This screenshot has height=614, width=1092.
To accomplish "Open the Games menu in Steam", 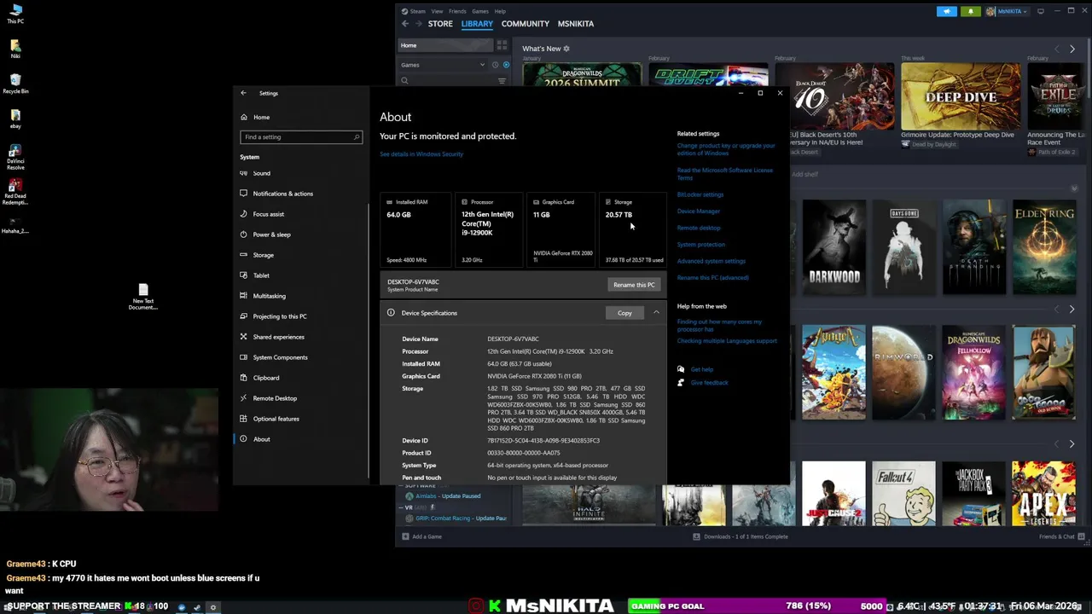I will [480, 11].
